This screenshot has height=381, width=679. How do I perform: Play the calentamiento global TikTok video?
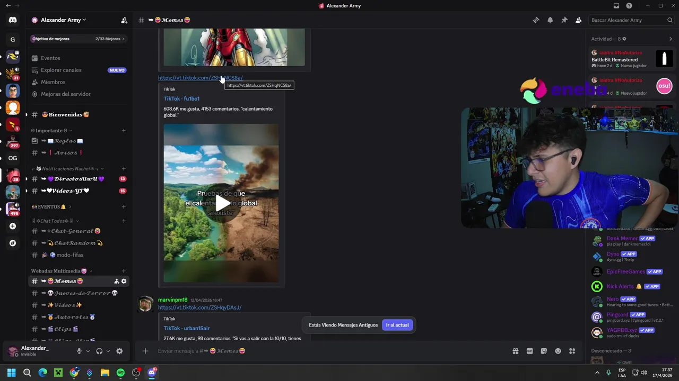pos(221,203)
